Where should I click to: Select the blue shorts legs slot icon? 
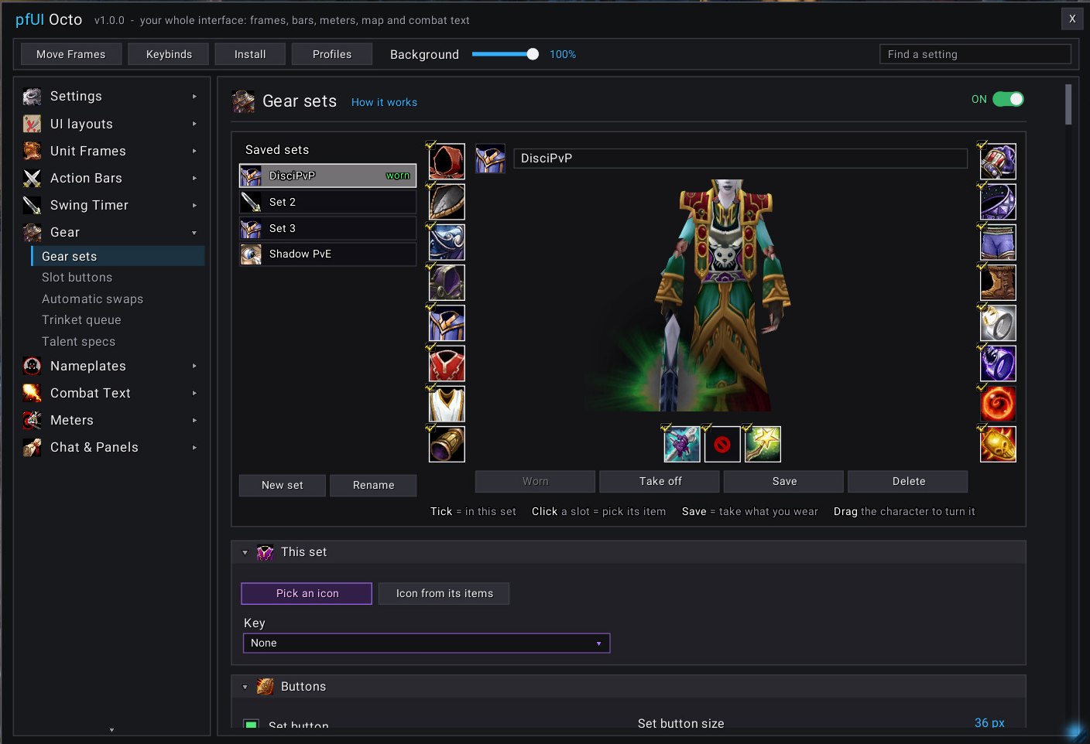pos(998,242)
